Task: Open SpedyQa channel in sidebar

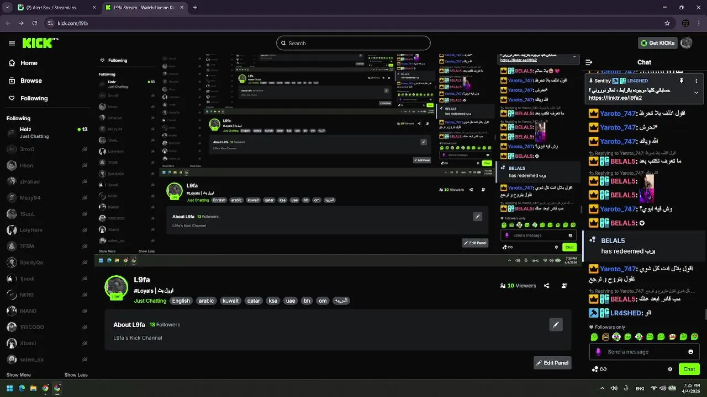Action: tap(46, 262)
